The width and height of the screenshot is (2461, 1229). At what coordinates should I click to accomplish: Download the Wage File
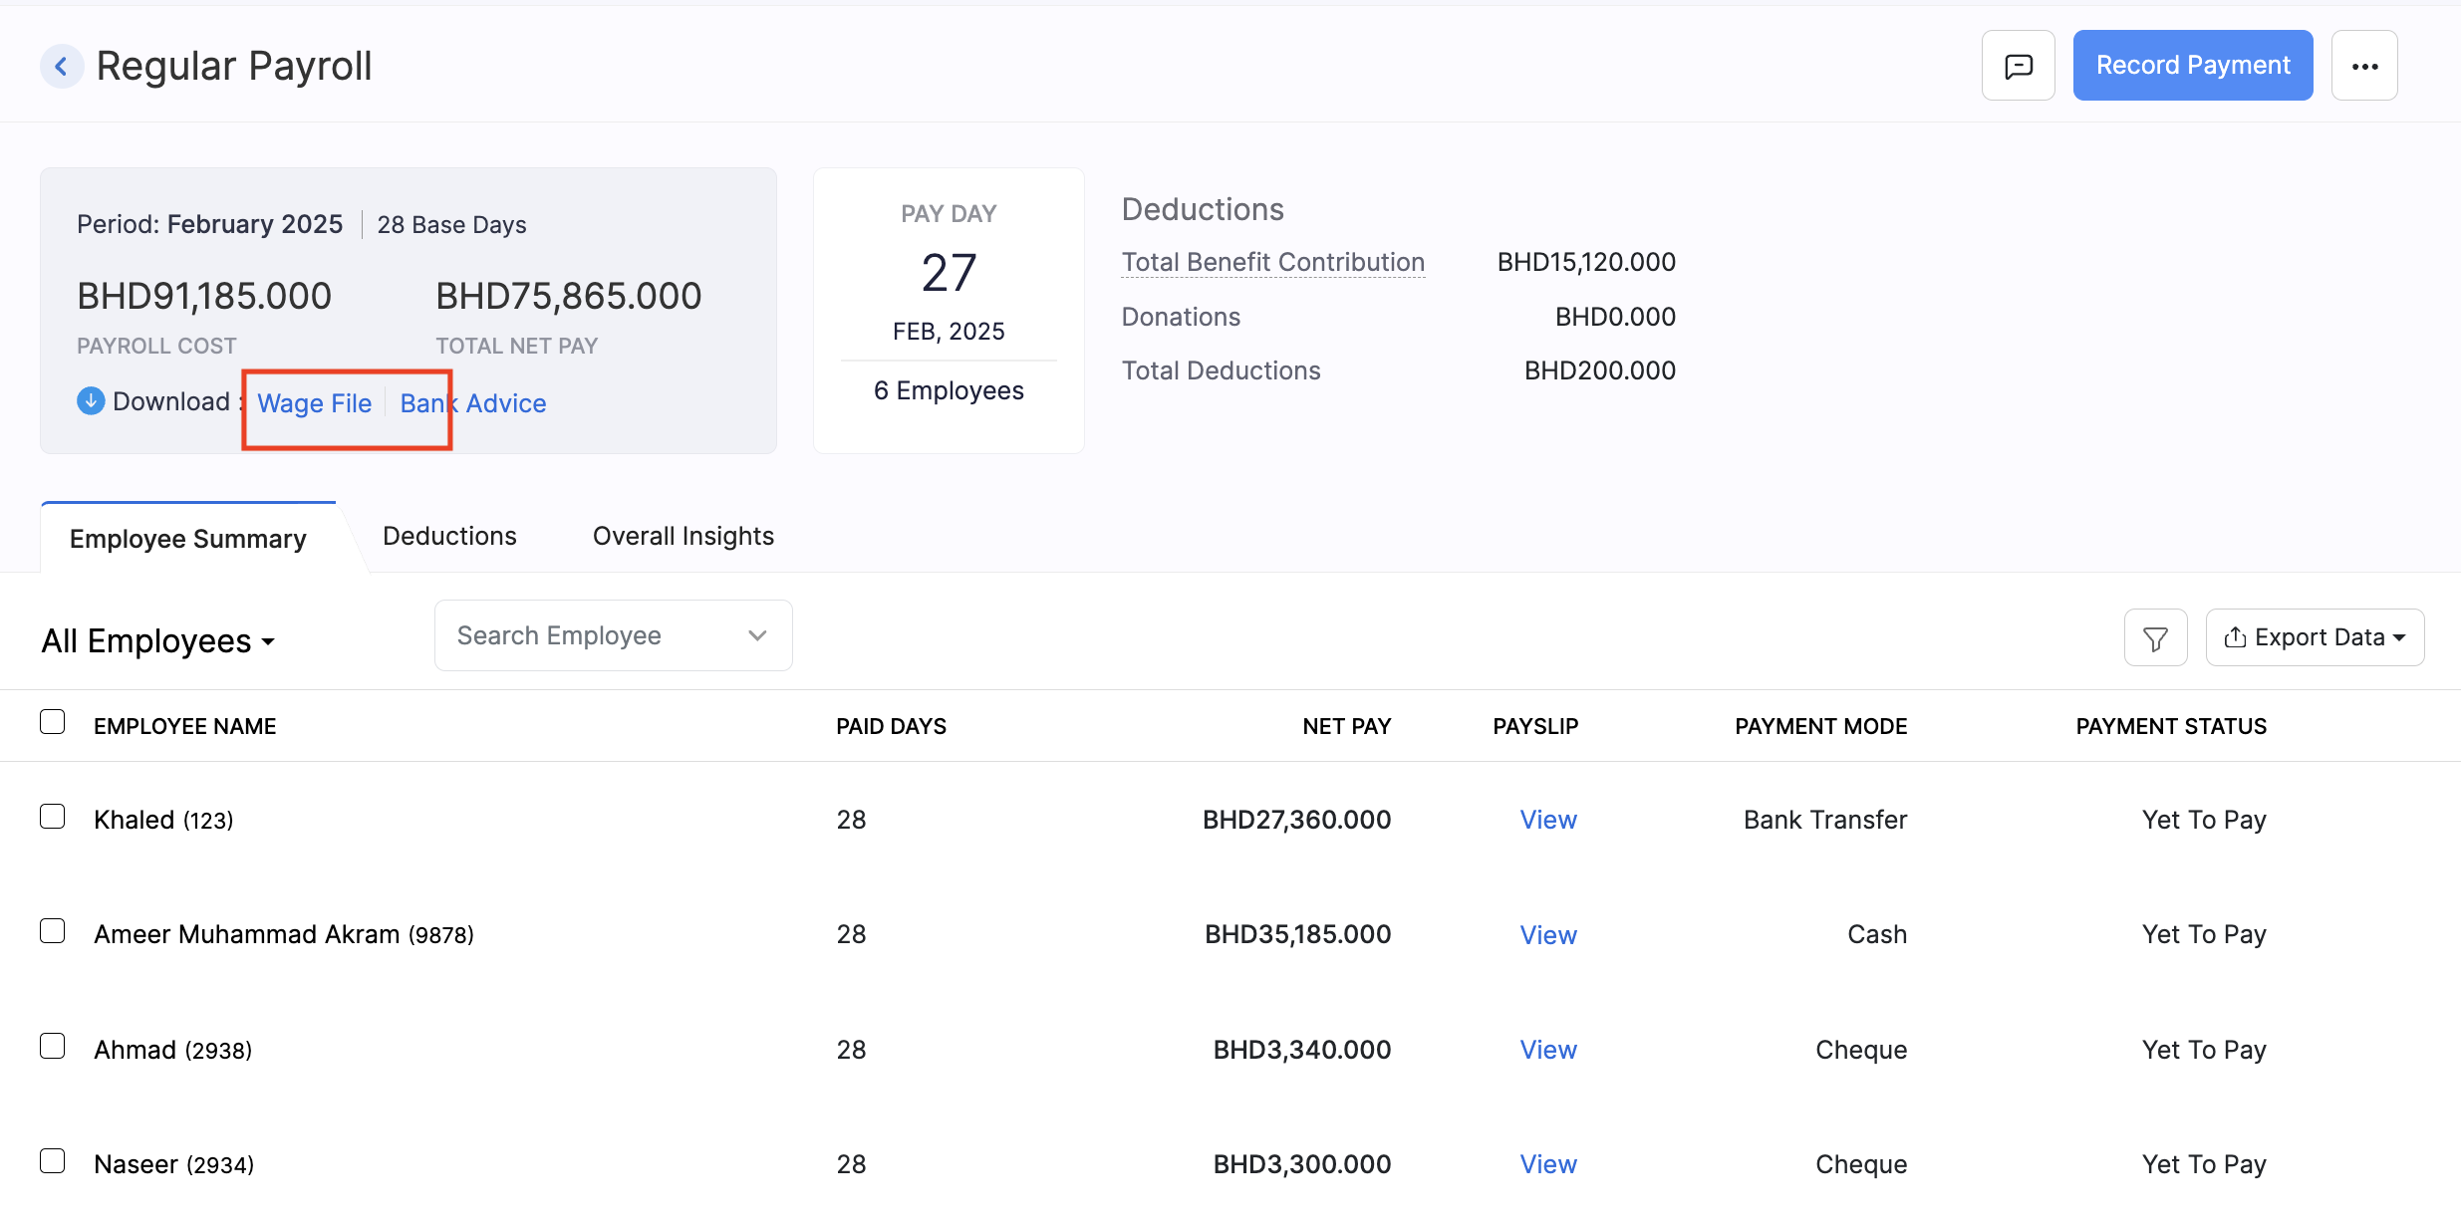click(x=314, y=402)
